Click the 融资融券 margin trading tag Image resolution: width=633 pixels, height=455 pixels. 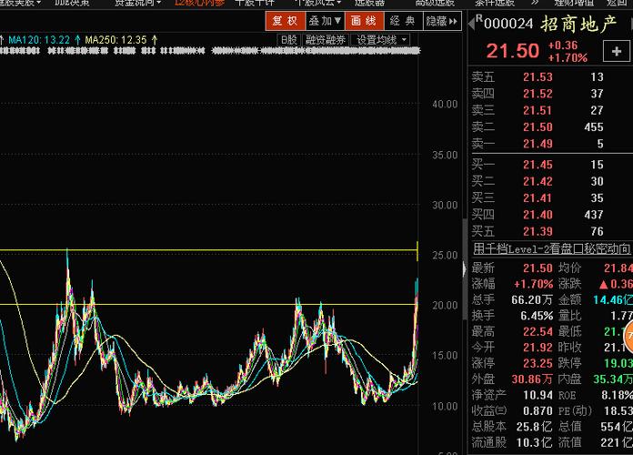tap(326, 40)
